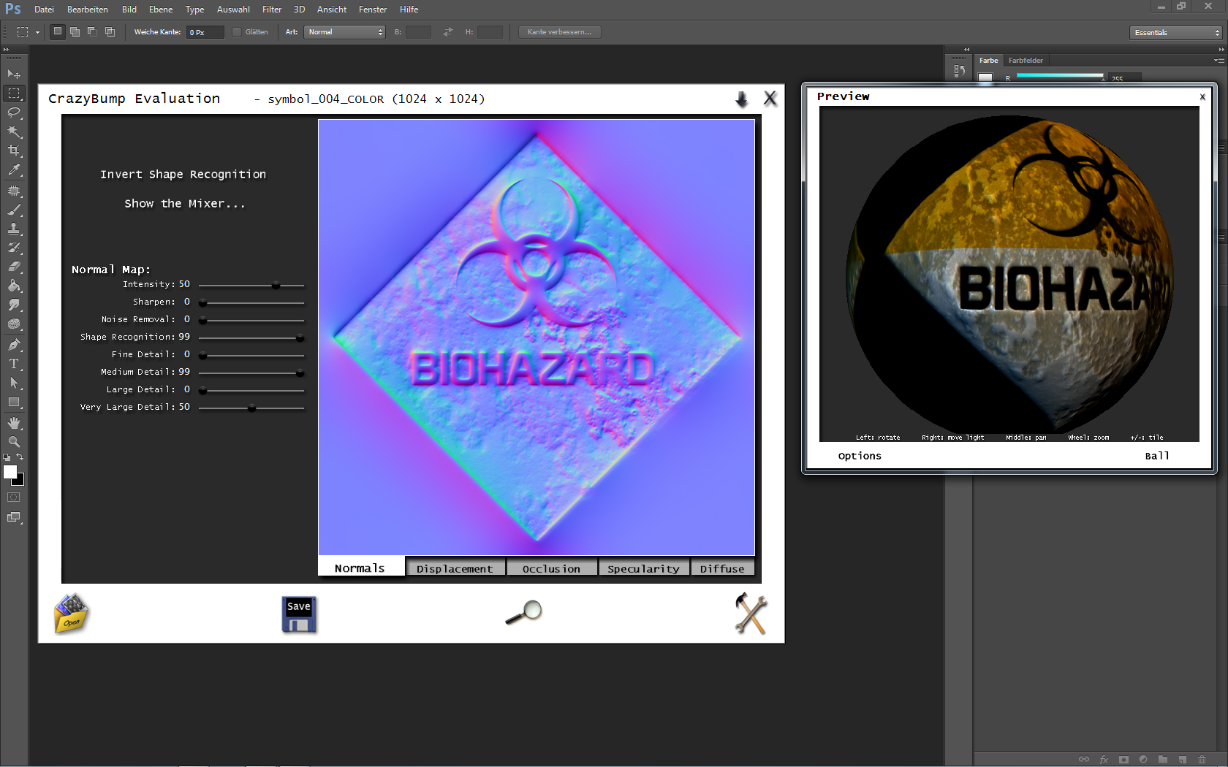Open CrazyBump settings hammer and wrench icon
Screen dimensions: 1228x767
(x=751, y=614)
